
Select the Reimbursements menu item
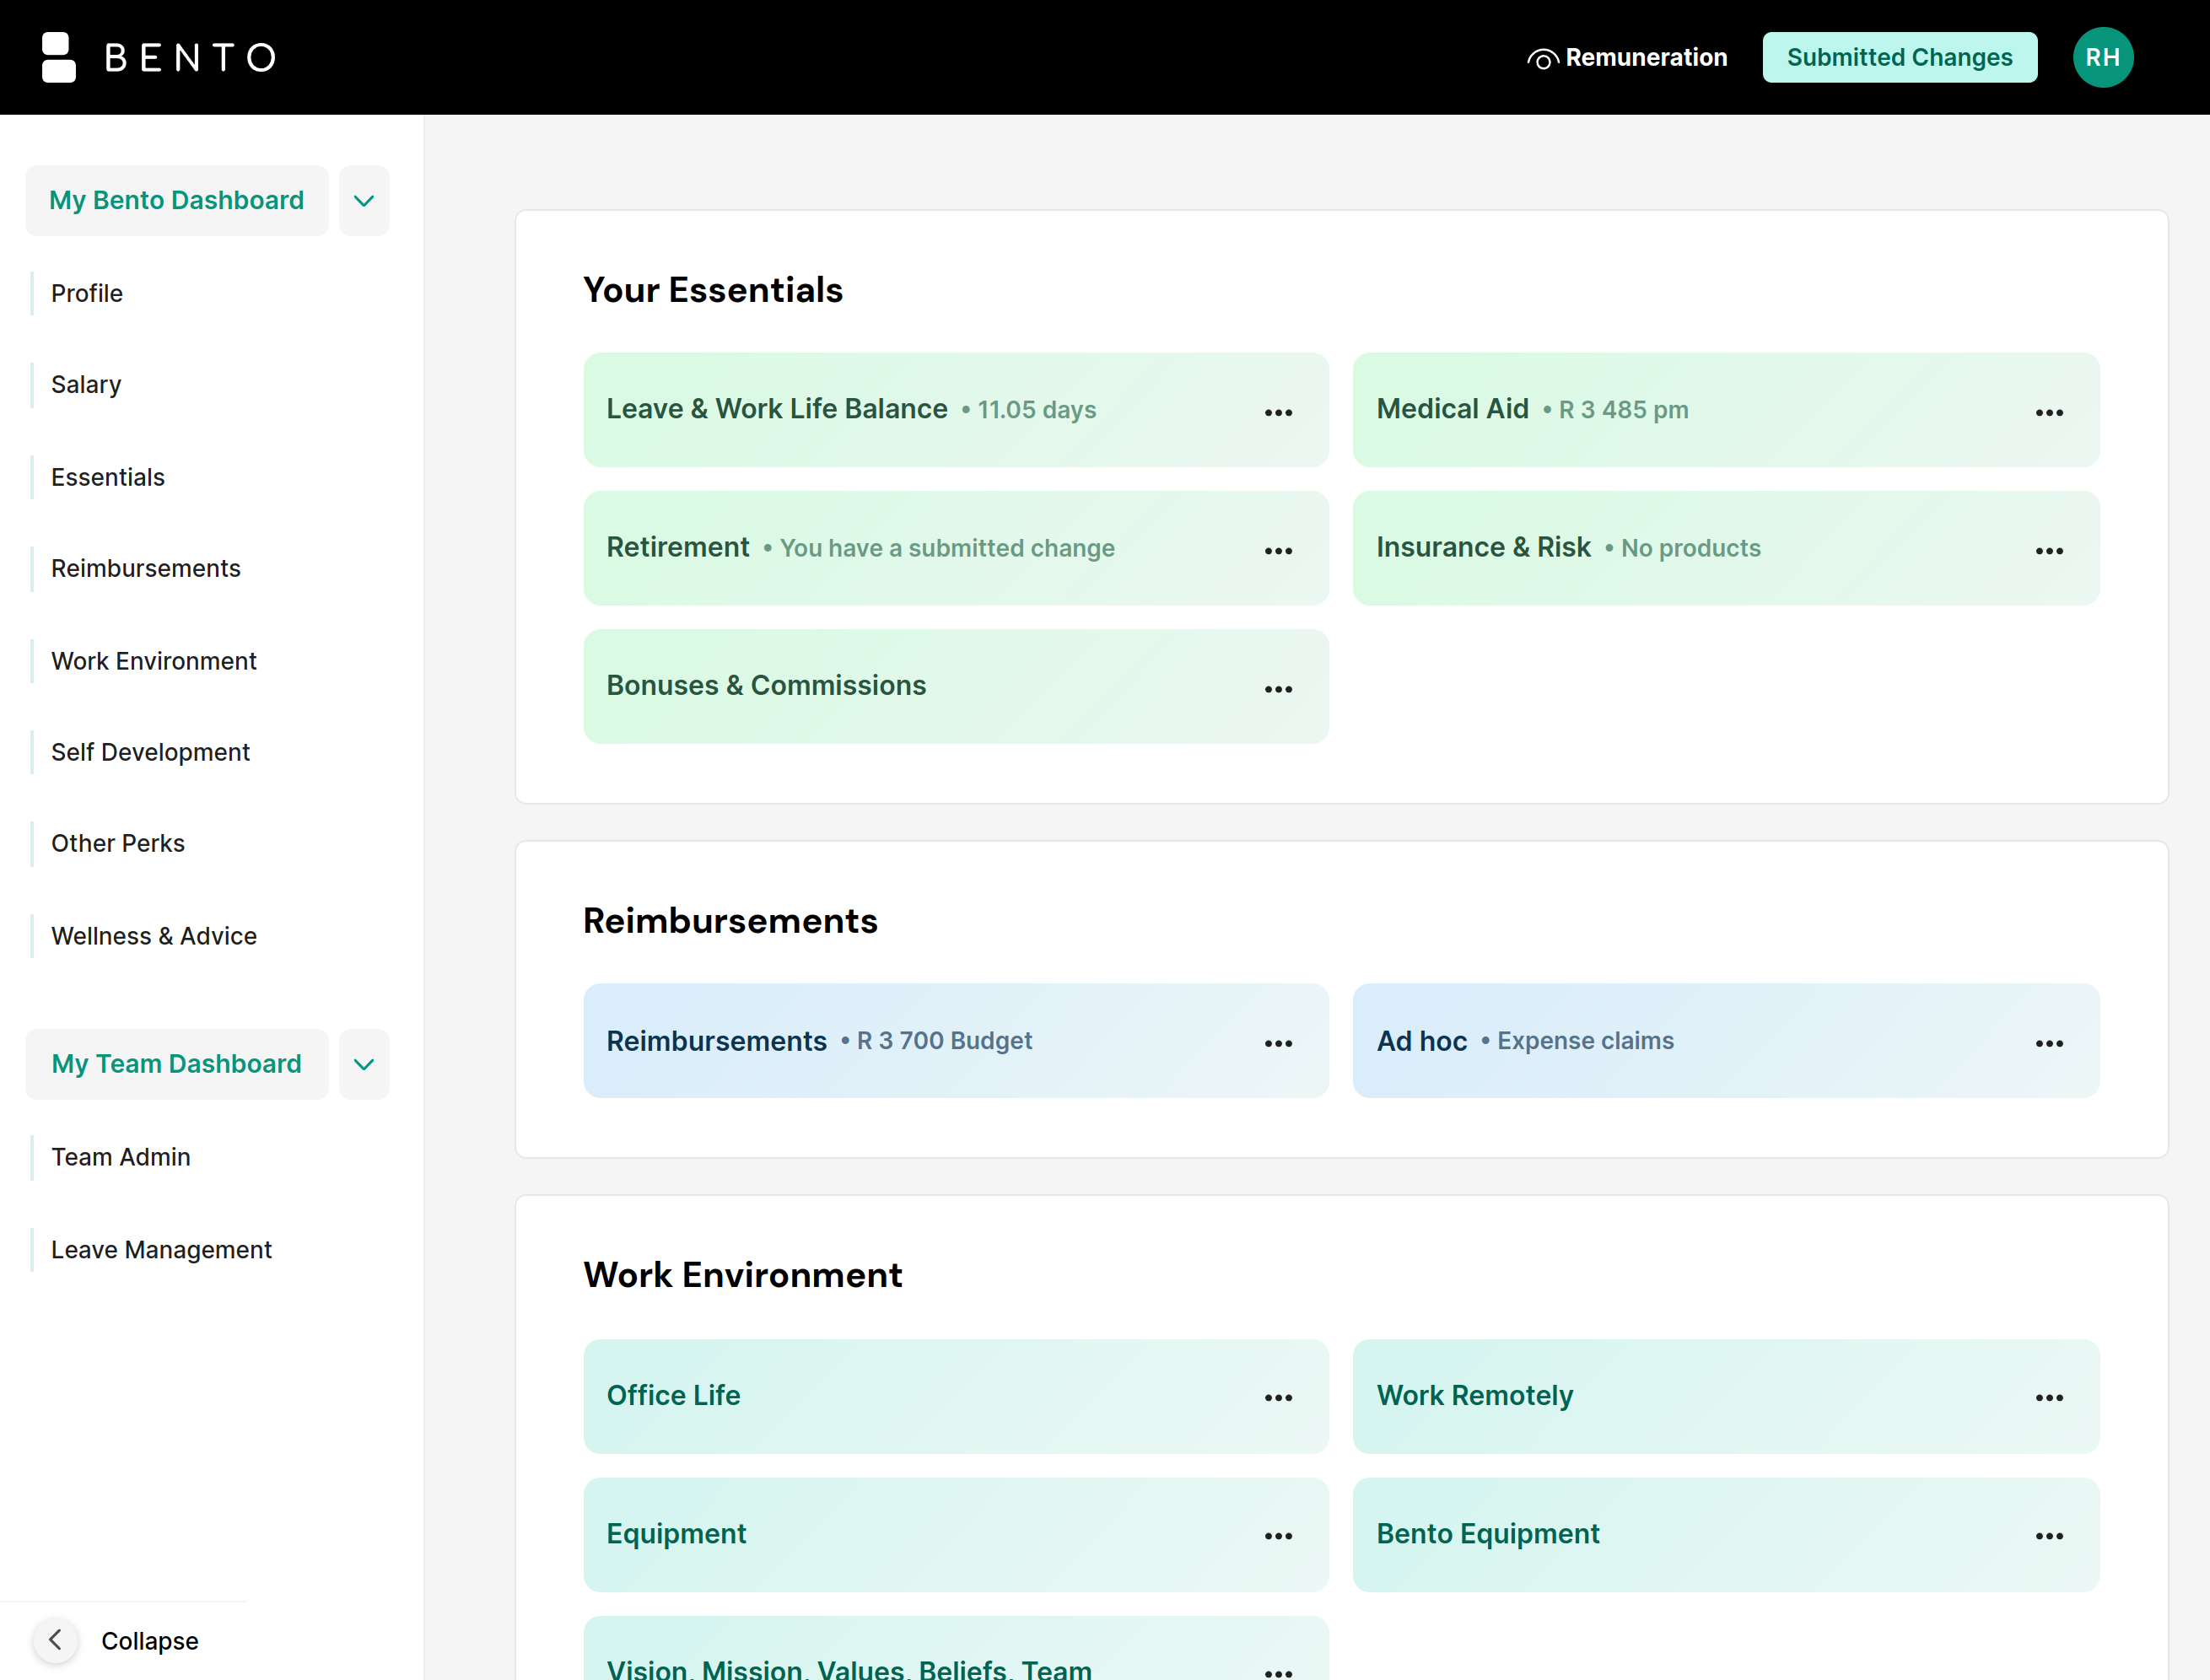[x=147, y=567]
